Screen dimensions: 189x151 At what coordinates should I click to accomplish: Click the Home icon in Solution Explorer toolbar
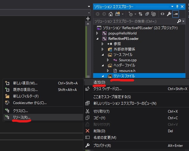(111, 14)
